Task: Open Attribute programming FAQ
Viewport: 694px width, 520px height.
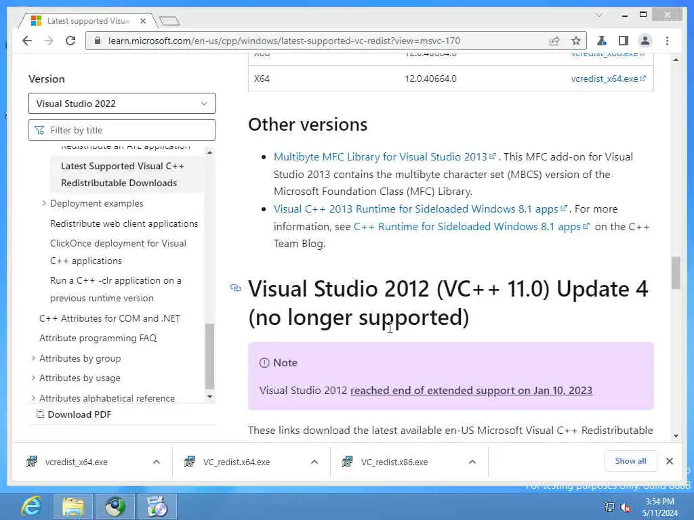Action: click(98, 339)
